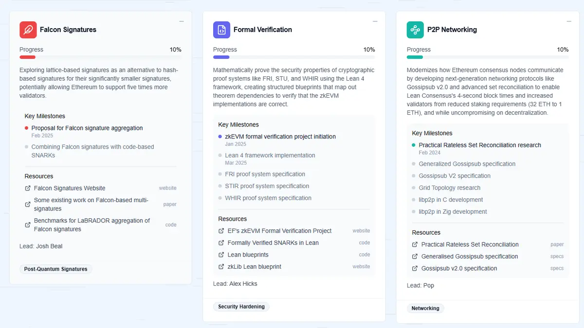This screenshot has height=328, width=584.
Task: Open Formally Verified SNARKs in Lean link
Action: (273, 243)
